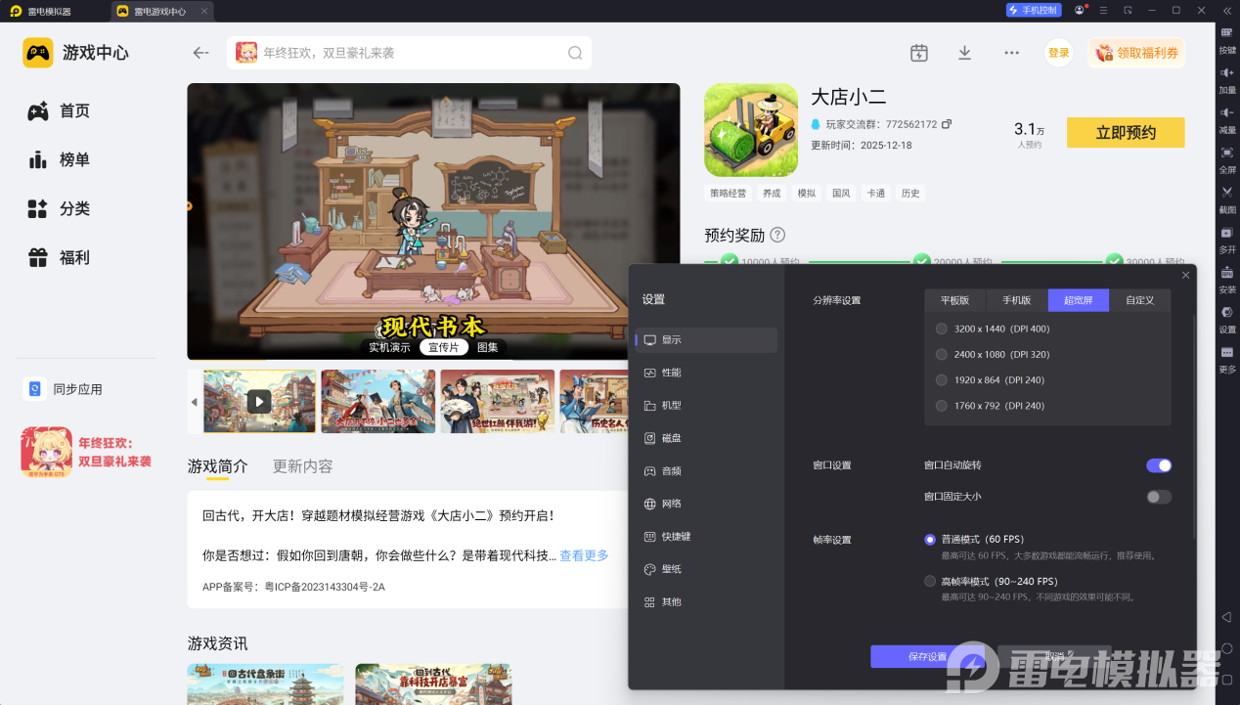The image size is (1240, 705).
Task: Open the 性能 settings section
Action: (x=671, y=373)
